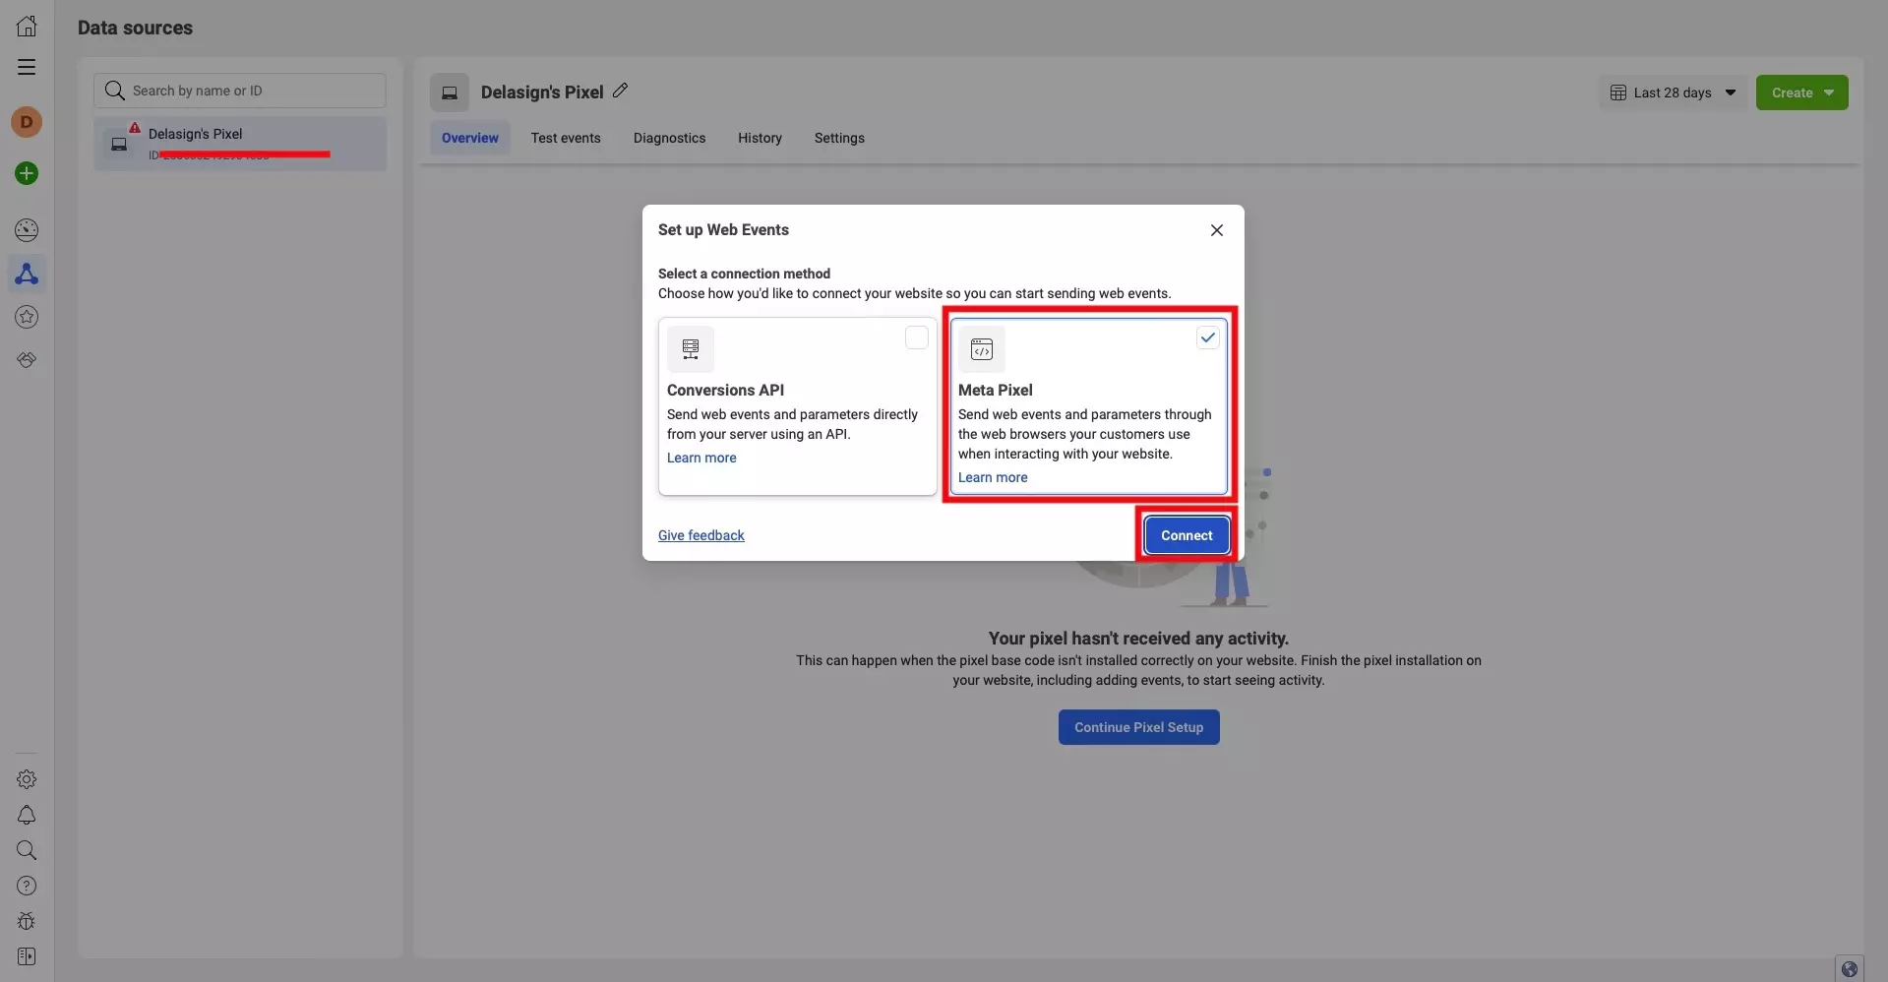The width and height of the screenshot is (1888, 982).
Task: Switch to the Overview tab
Action: point(470,138)
